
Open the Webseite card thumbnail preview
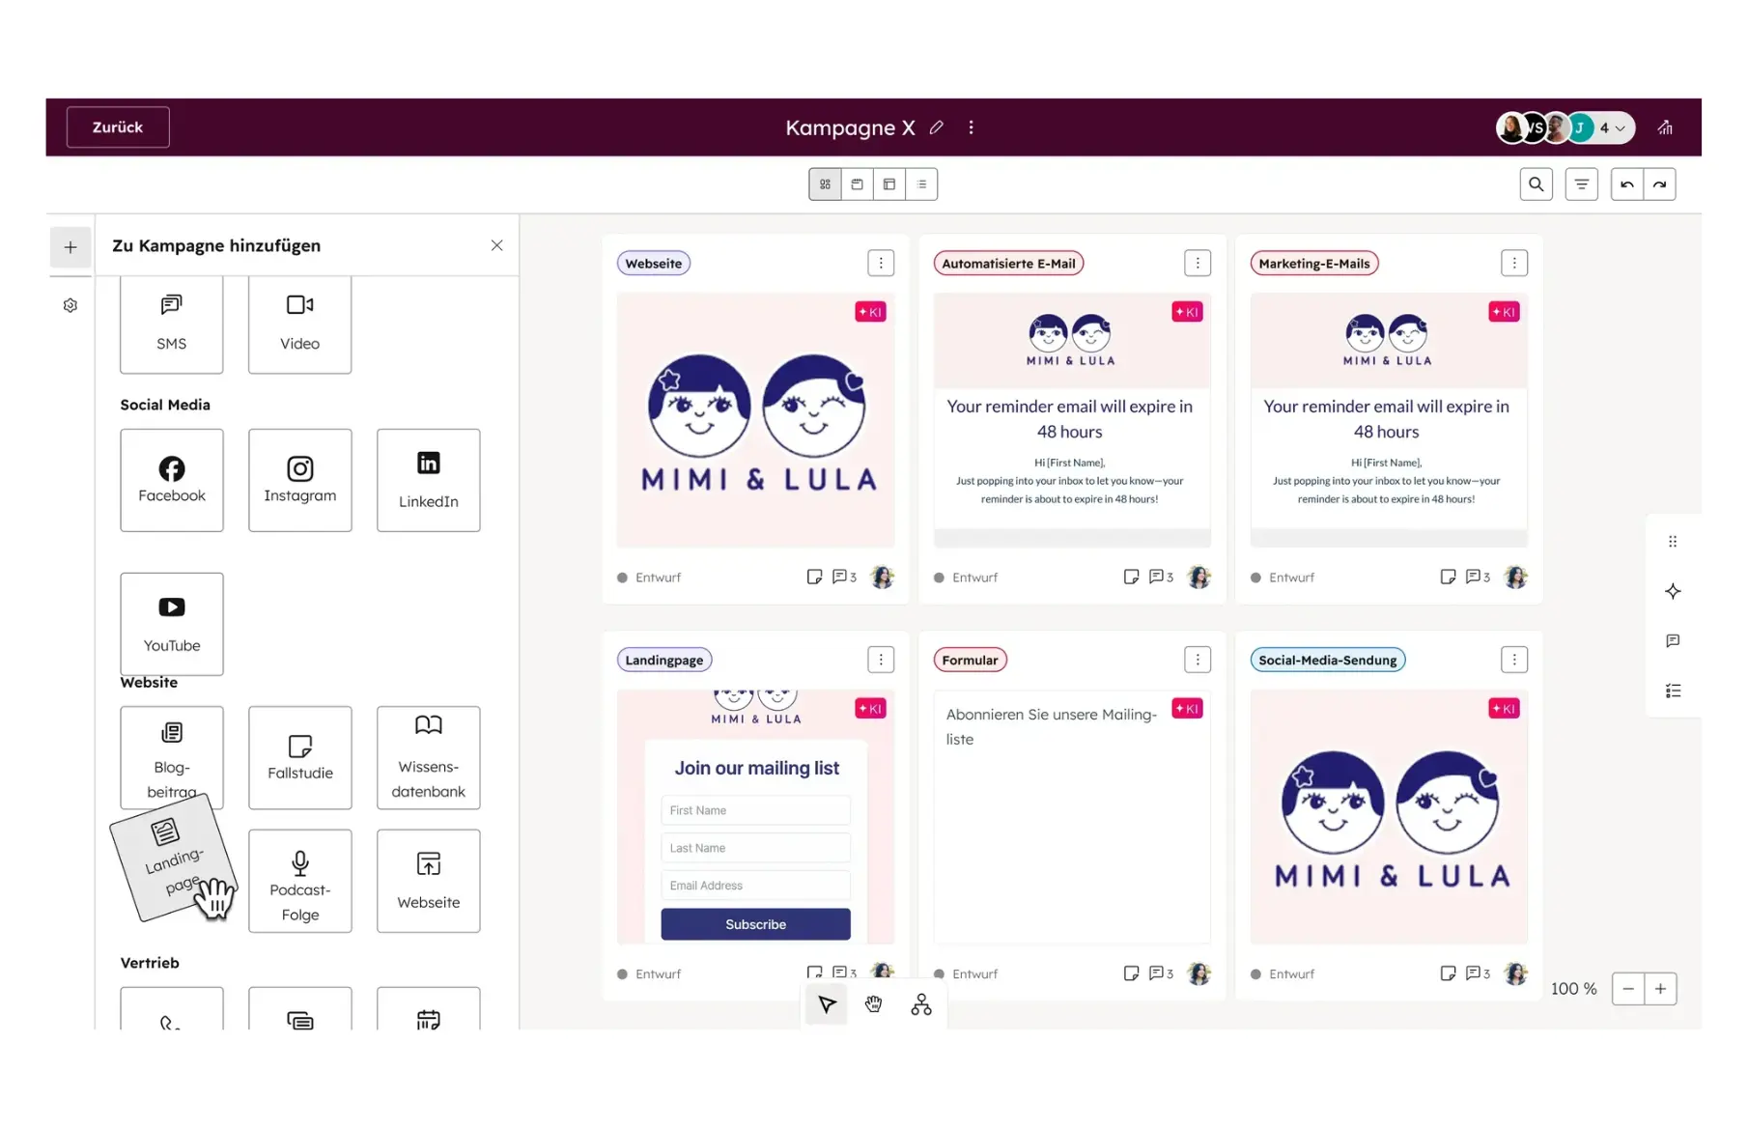[x=755, y=420]
